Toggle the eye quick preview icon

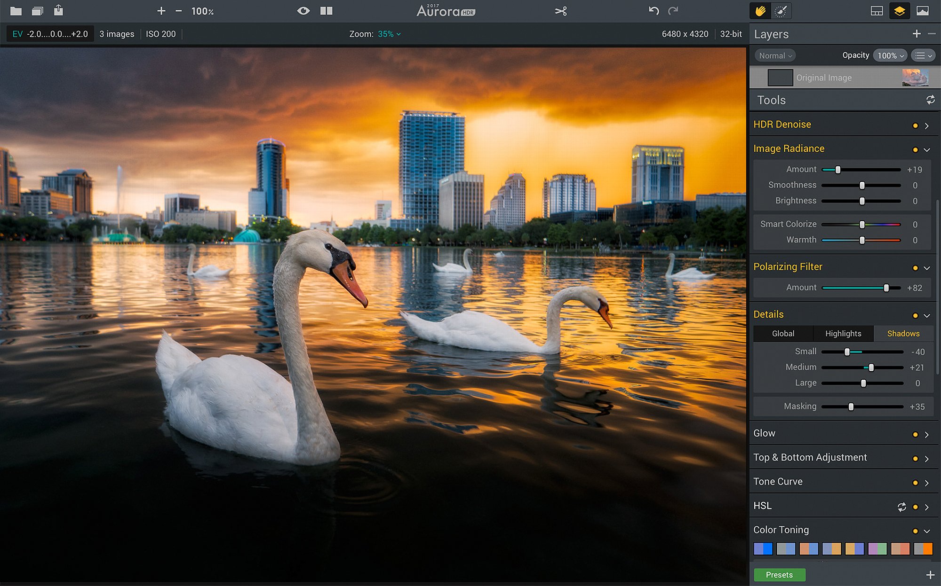coord(303,11)
